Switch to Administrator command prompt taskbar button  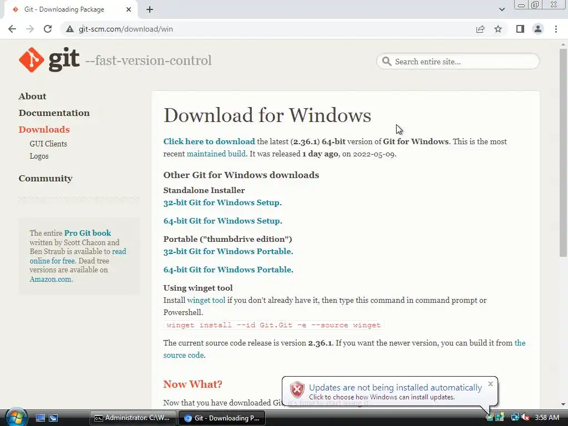tap(133, 418)
